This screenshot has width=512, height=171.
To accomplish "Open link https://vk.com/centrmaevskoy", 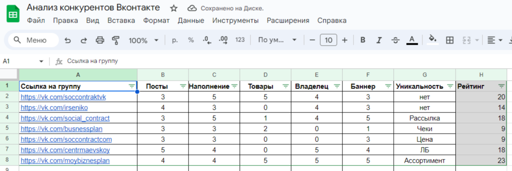I will coord(65,150).
